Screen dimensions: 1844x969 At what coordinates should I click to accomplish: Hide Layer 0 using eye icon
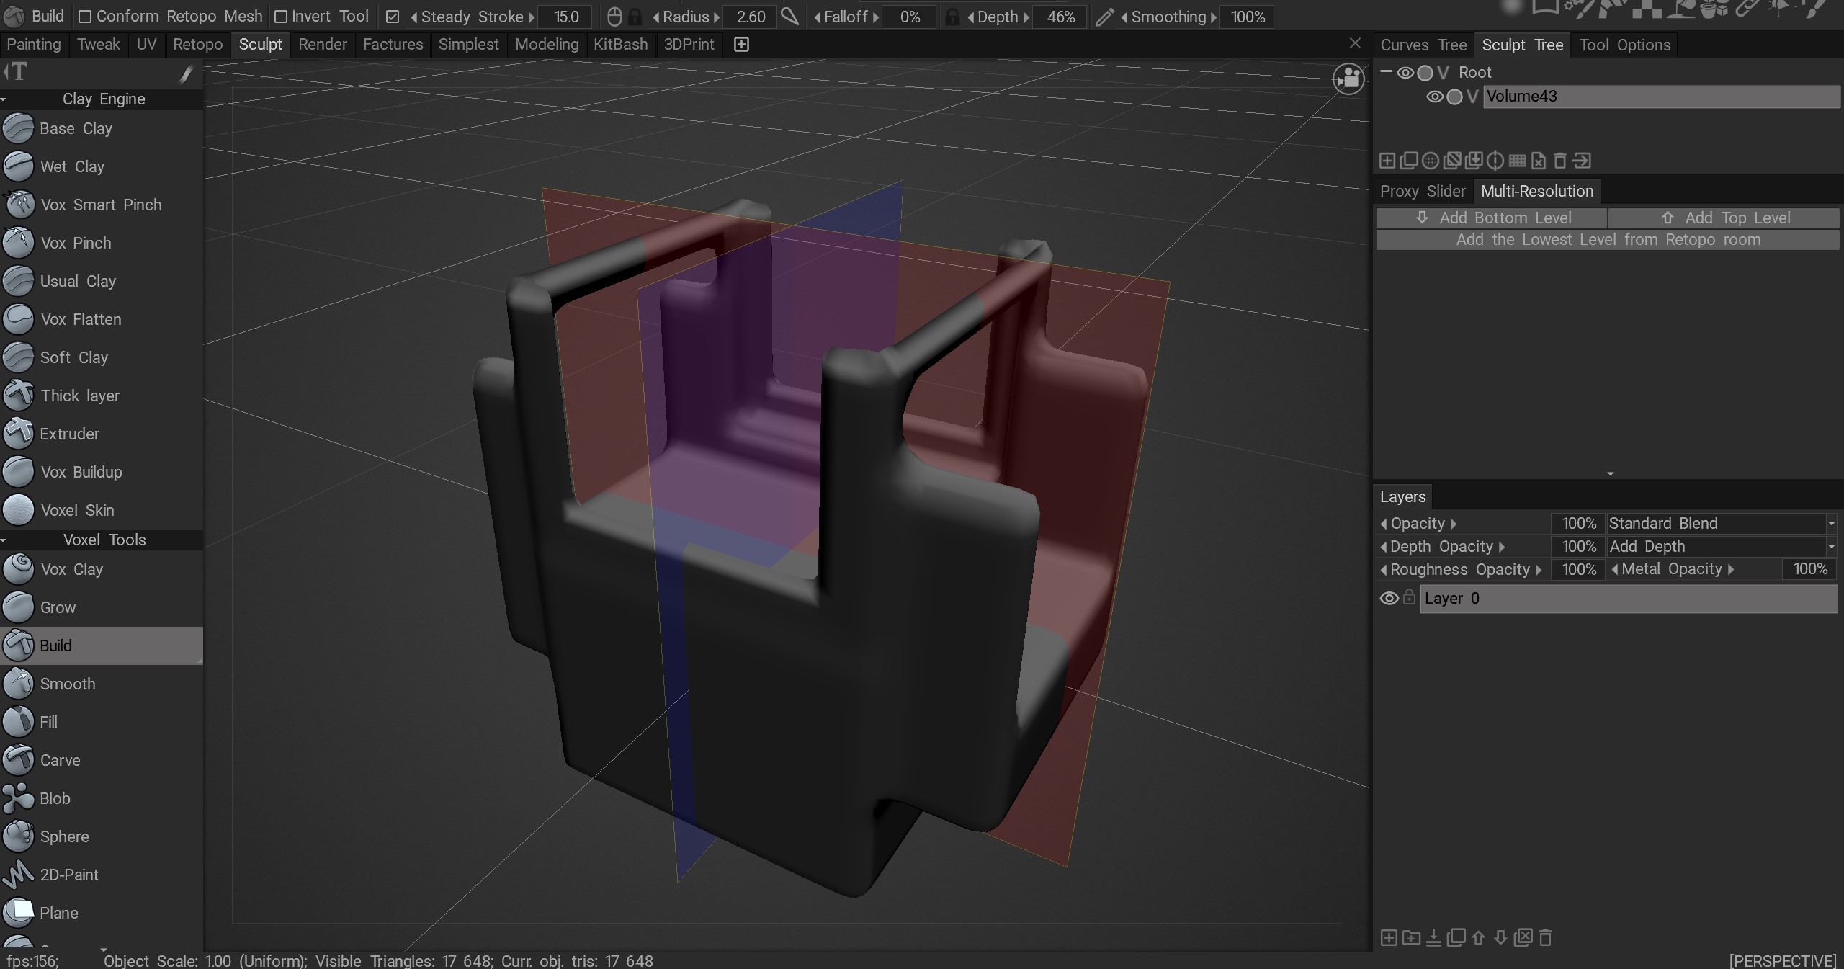[1389, 599]
